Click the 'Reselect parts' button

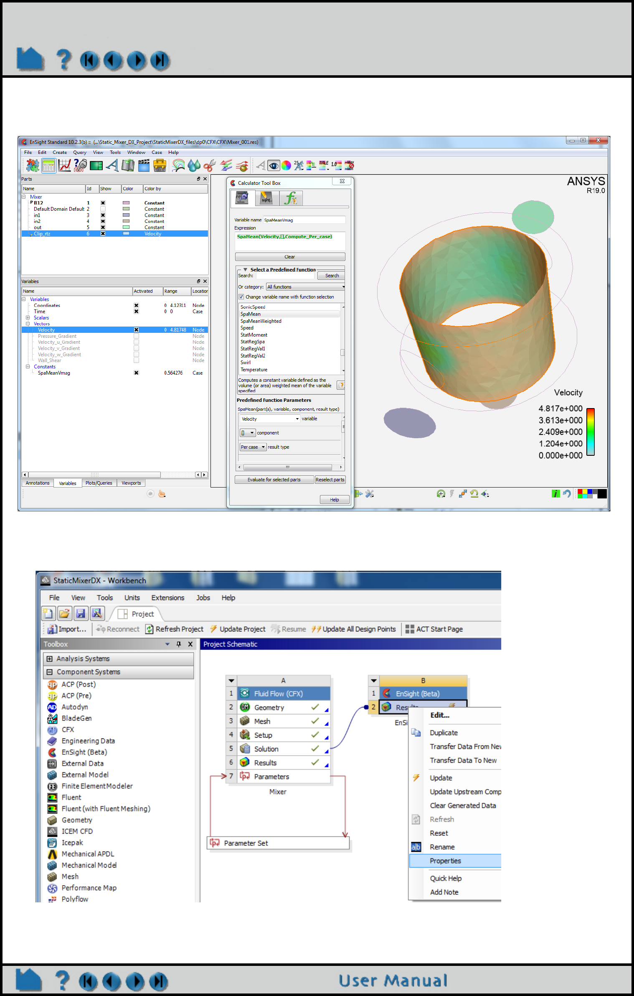[x=330, y=480]
